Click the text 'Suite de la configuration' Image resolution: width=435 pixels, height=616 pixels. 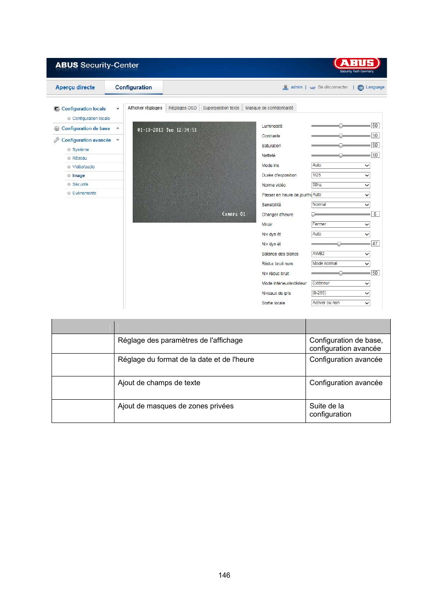pyautogui.click(x=331, y=410)
